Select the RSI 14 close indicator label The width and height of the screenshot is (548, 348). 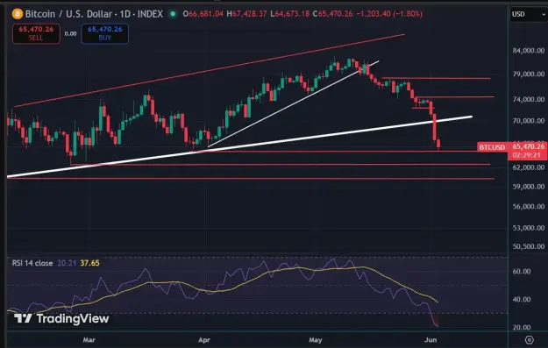(x=32, y=263)
